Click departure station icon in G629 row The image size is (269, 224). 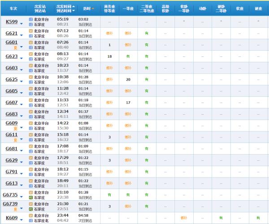point(30,158)
